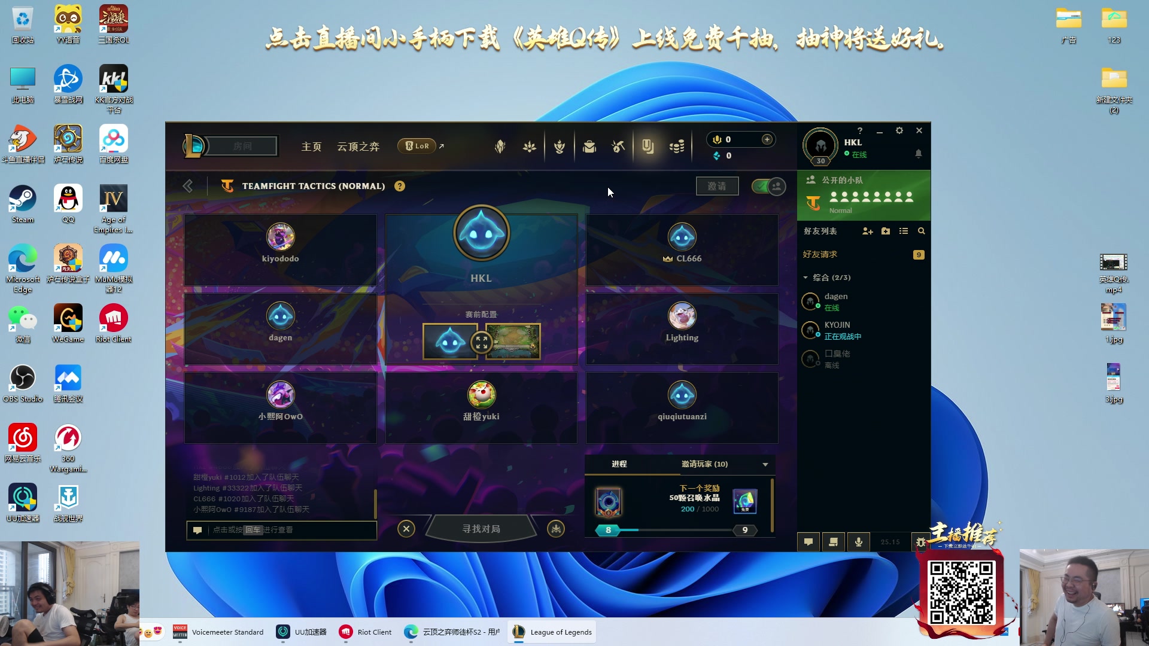
Task: Click friend dagen in friends list
Action: click(x=864, y=301)
